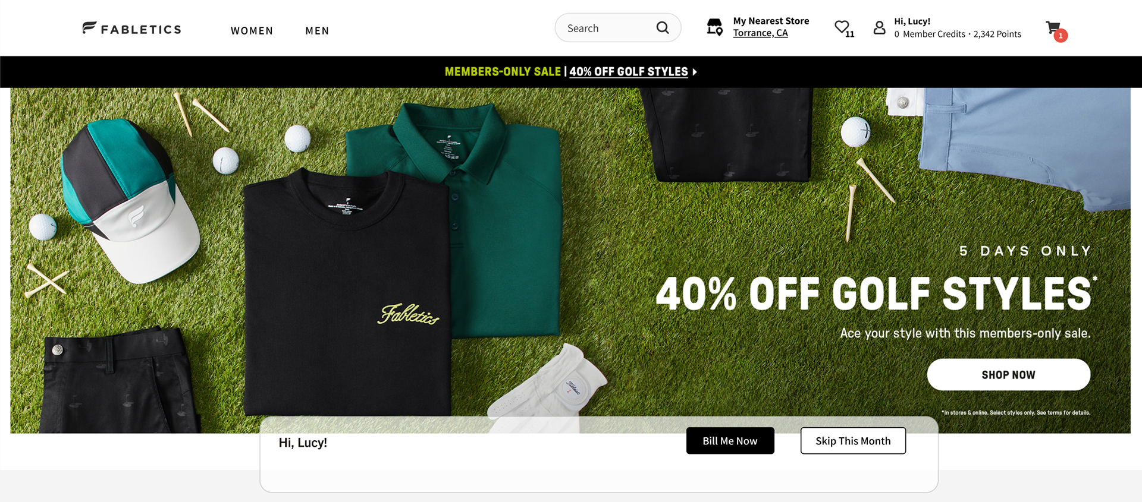Click the Fabletics logo
This screenshot has height=502, width=1142.
click(131, 28)
